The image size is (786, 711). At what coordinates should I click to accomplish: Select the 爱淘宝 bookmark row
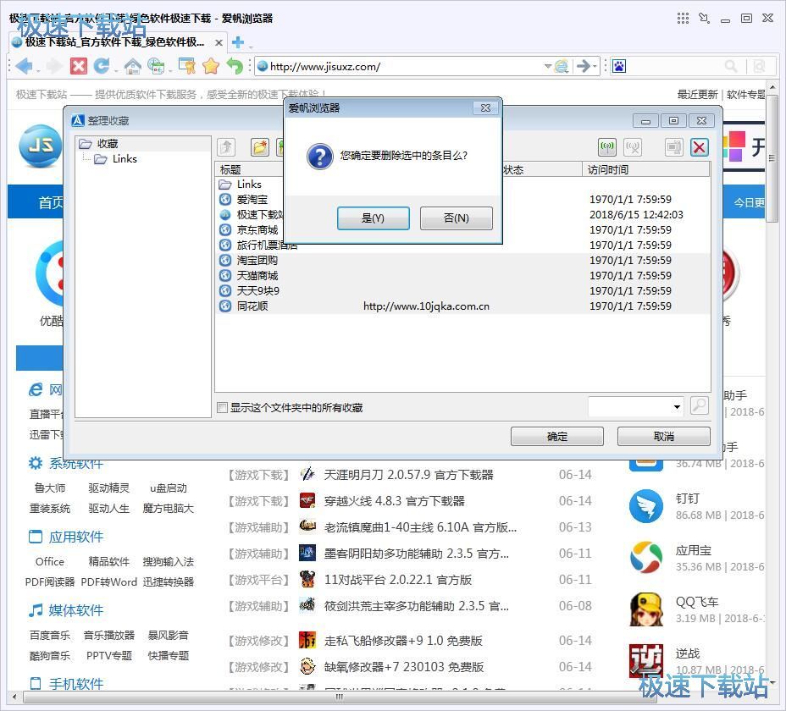coord(252,200)
